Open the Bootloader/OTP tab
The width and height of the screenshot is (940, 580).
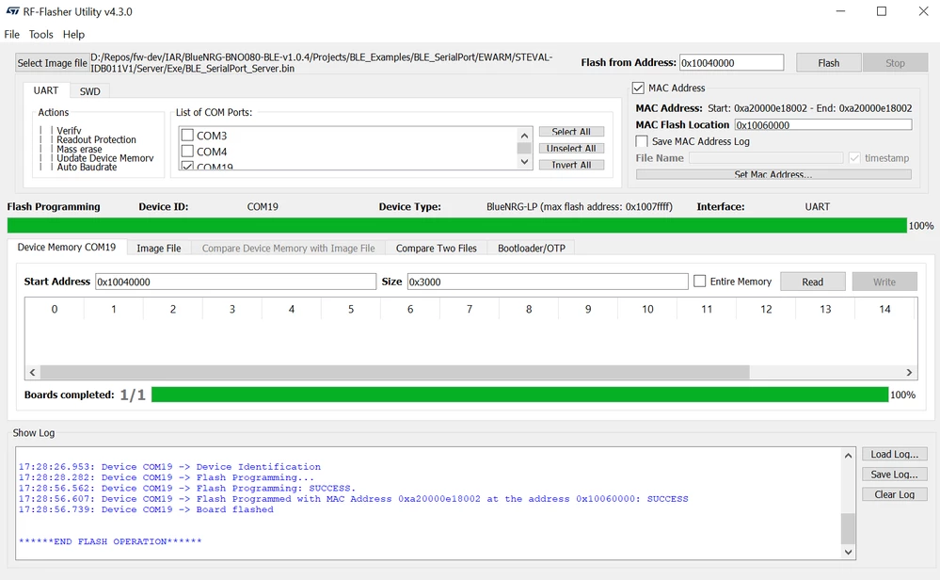point(531,248)
